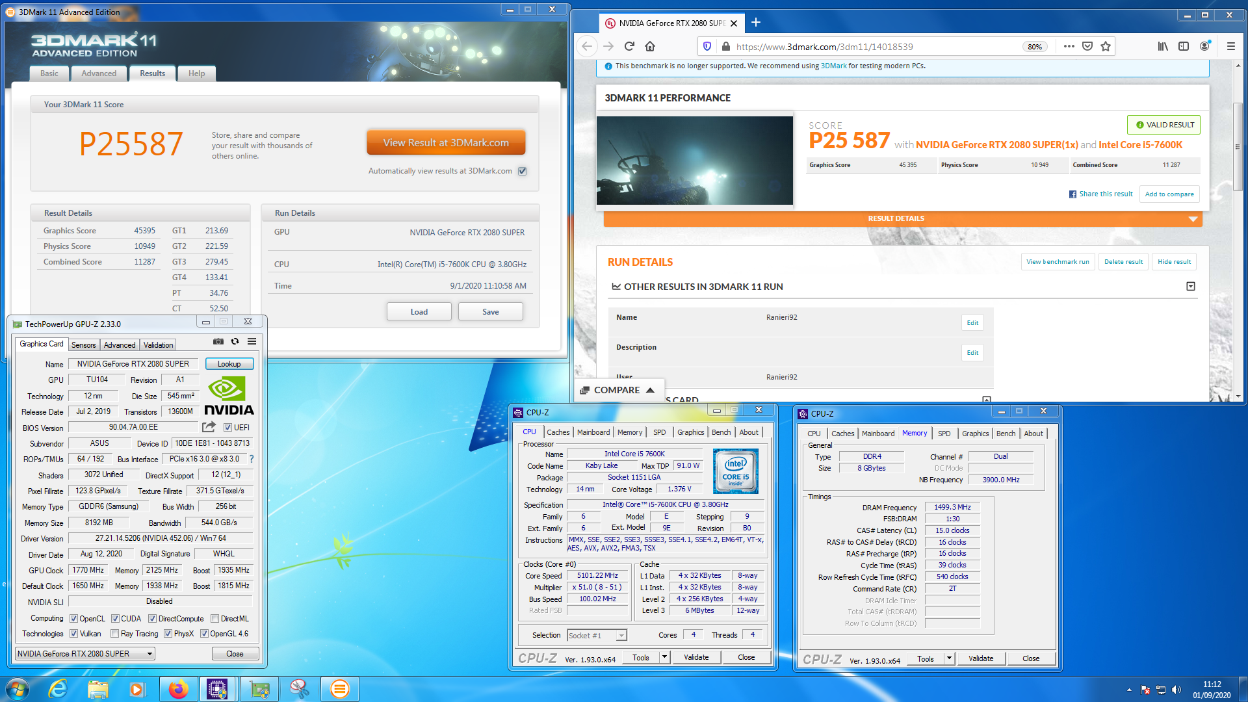Switch to the Basic tab in 3DMark 11

pyautogui.click(x=49, y=73)
